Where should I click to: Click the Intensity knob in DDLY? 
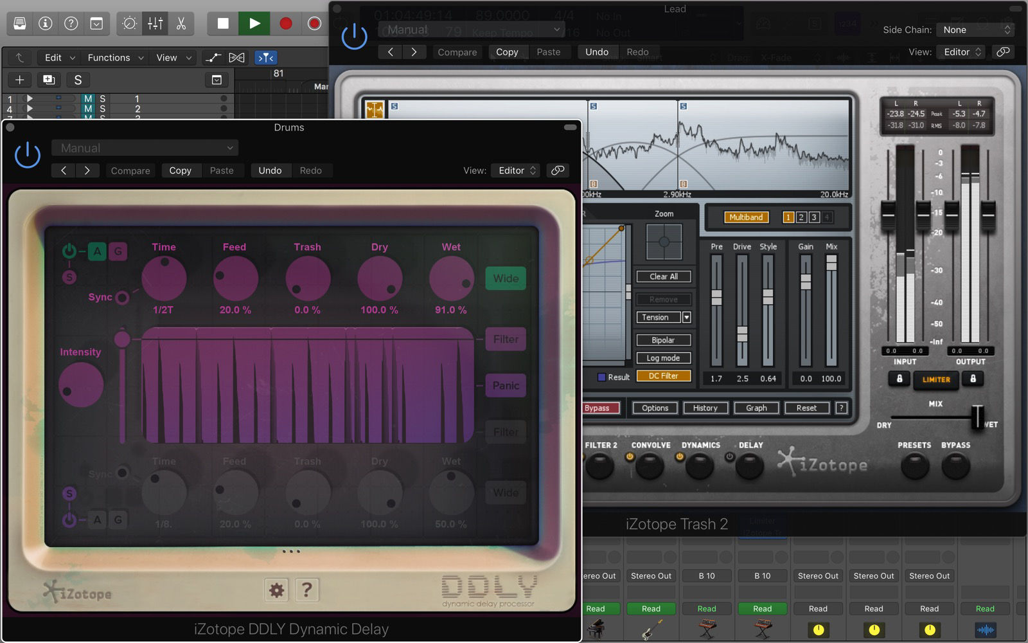[81, 385]
